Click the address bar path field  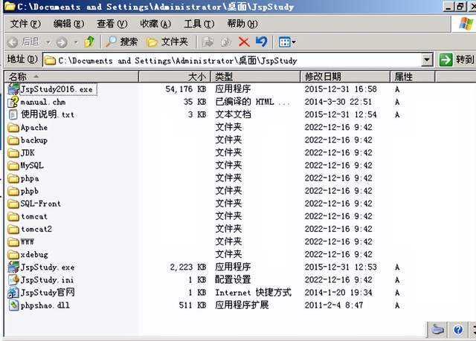tap(232, 60)
